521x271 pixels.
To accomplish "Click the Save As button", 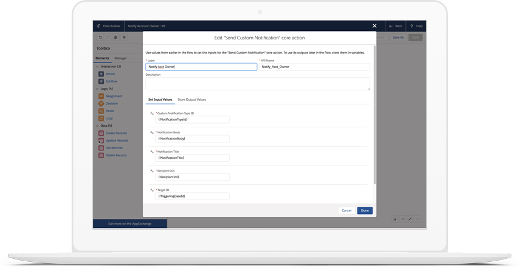I will [398, 38].
